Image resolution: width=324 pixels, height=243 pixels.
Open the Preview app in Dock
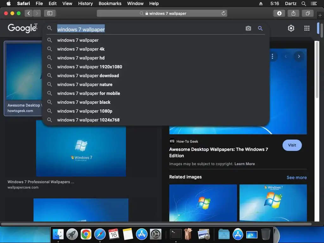[x=203, y=234]
